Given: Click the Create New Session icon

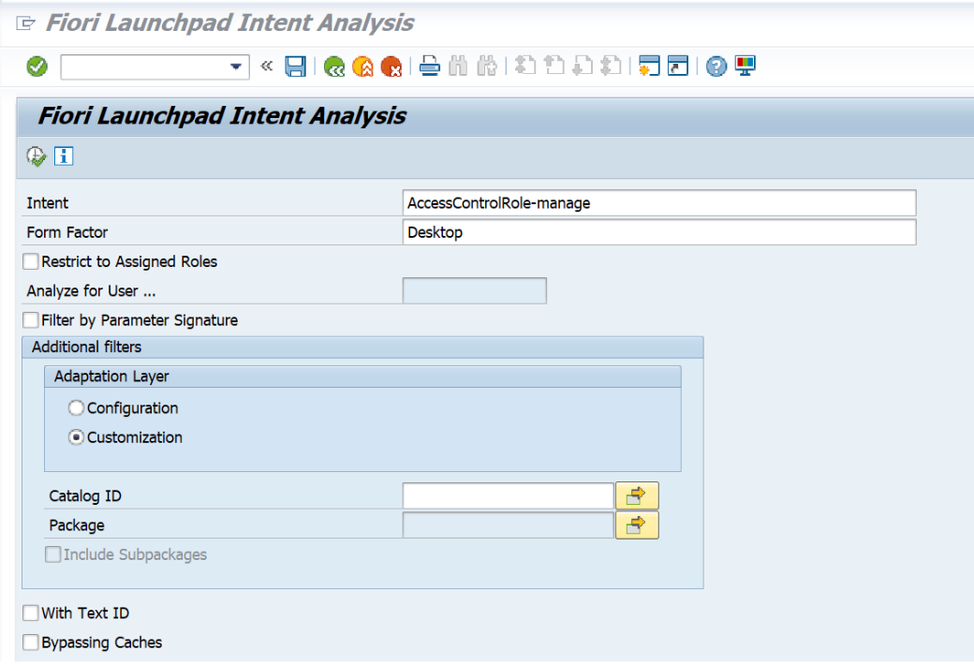Looking at the screenshot, I should (649, 66).
